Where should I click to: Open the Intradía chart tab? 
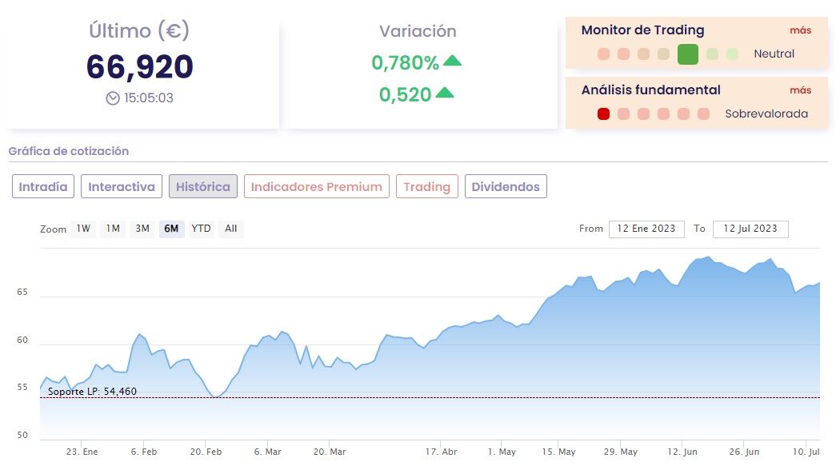(44, 187)
